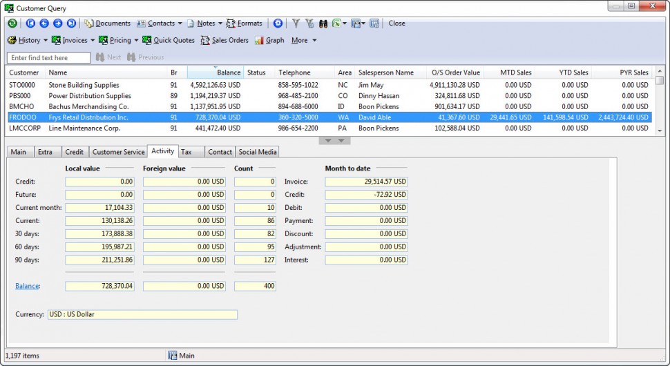Image resolution: width=670 pixels, height=366 pixels.
Task: Expand the Excel export dropdown arrow
Action: pos(345,23)
